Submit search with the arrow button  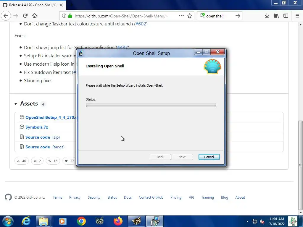coord(238,16)
